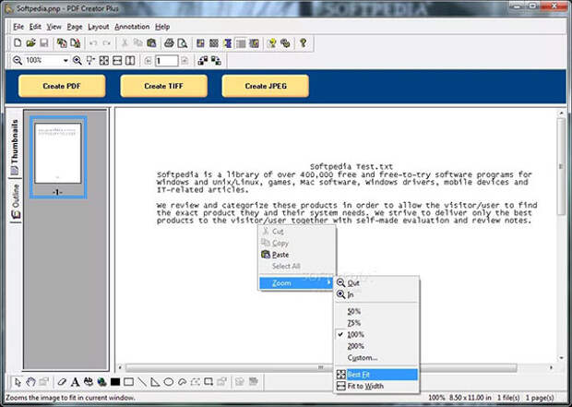The image size is (572, 407).
Task: Select the 200% zoom level
Action: 355,345
